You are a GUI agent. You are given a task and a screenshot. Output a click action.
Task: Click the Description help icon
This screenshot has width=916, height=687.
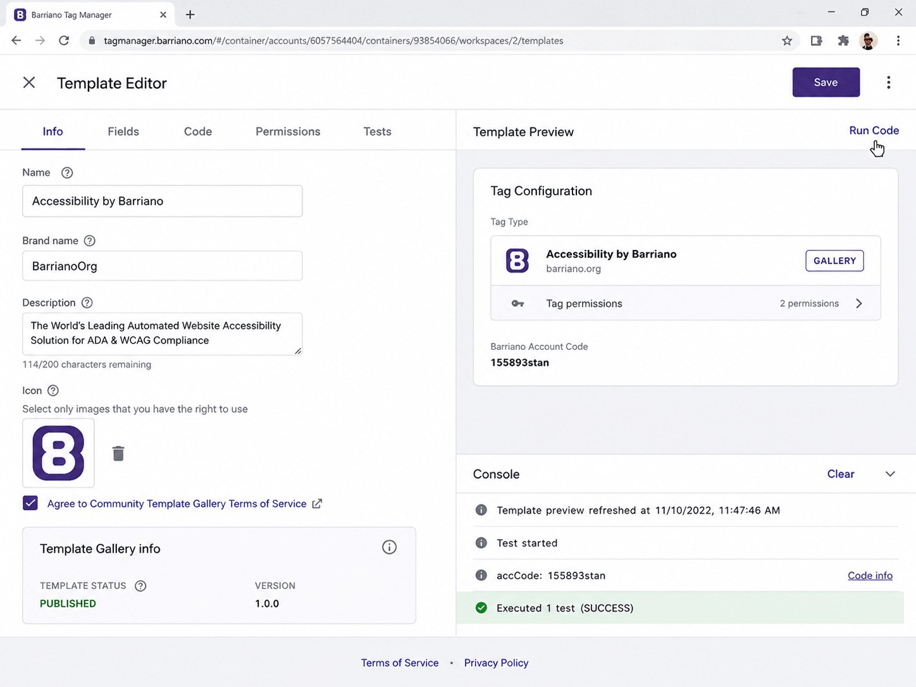pos(87,303)
